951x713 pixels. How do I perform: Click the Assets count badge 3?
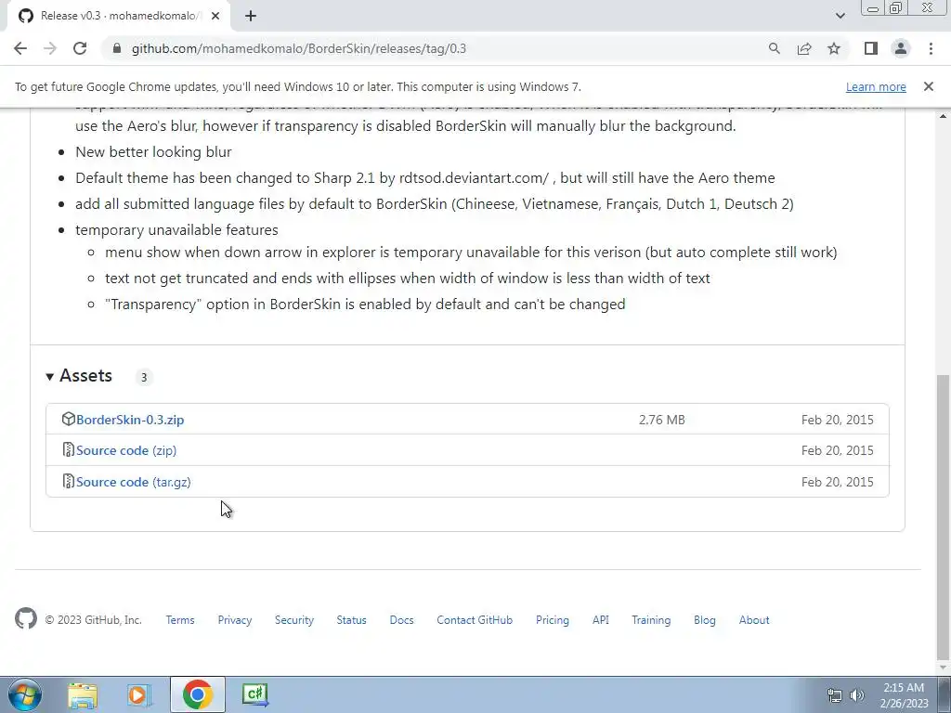(x=144, y=377)
